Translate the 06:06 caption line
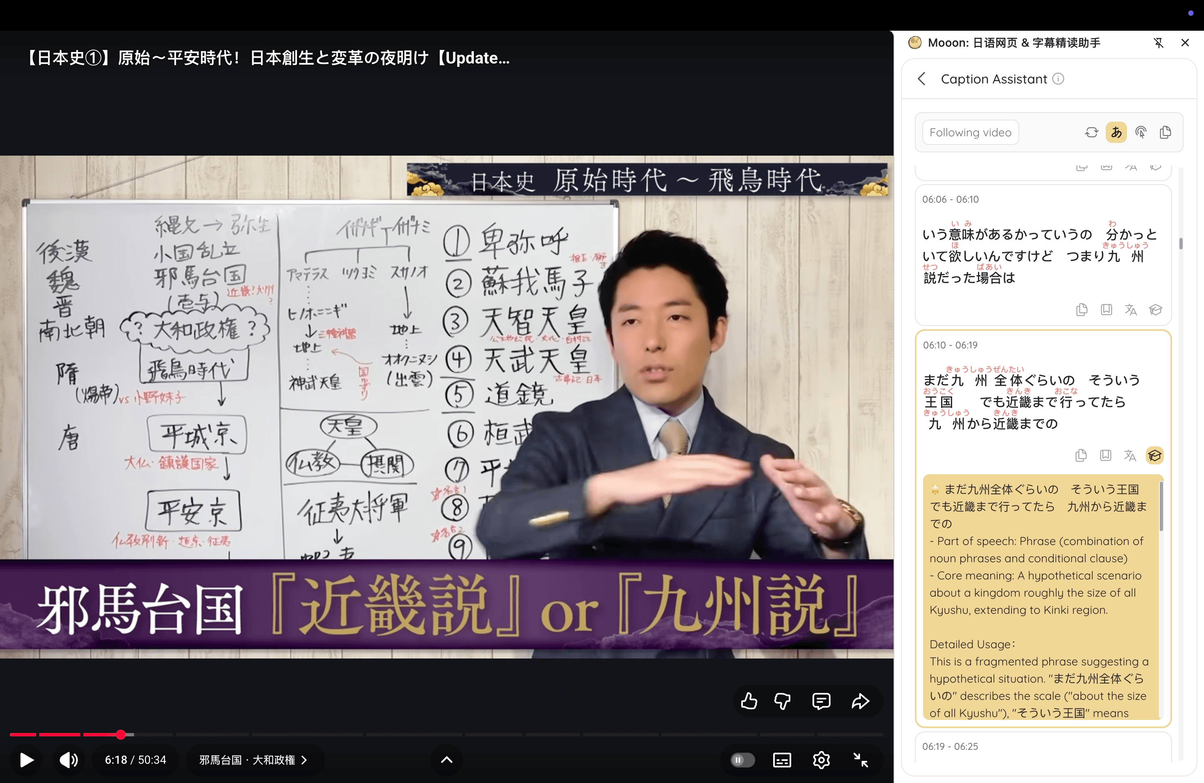Screen dimensions: 1204x783 click(1130, 310)
